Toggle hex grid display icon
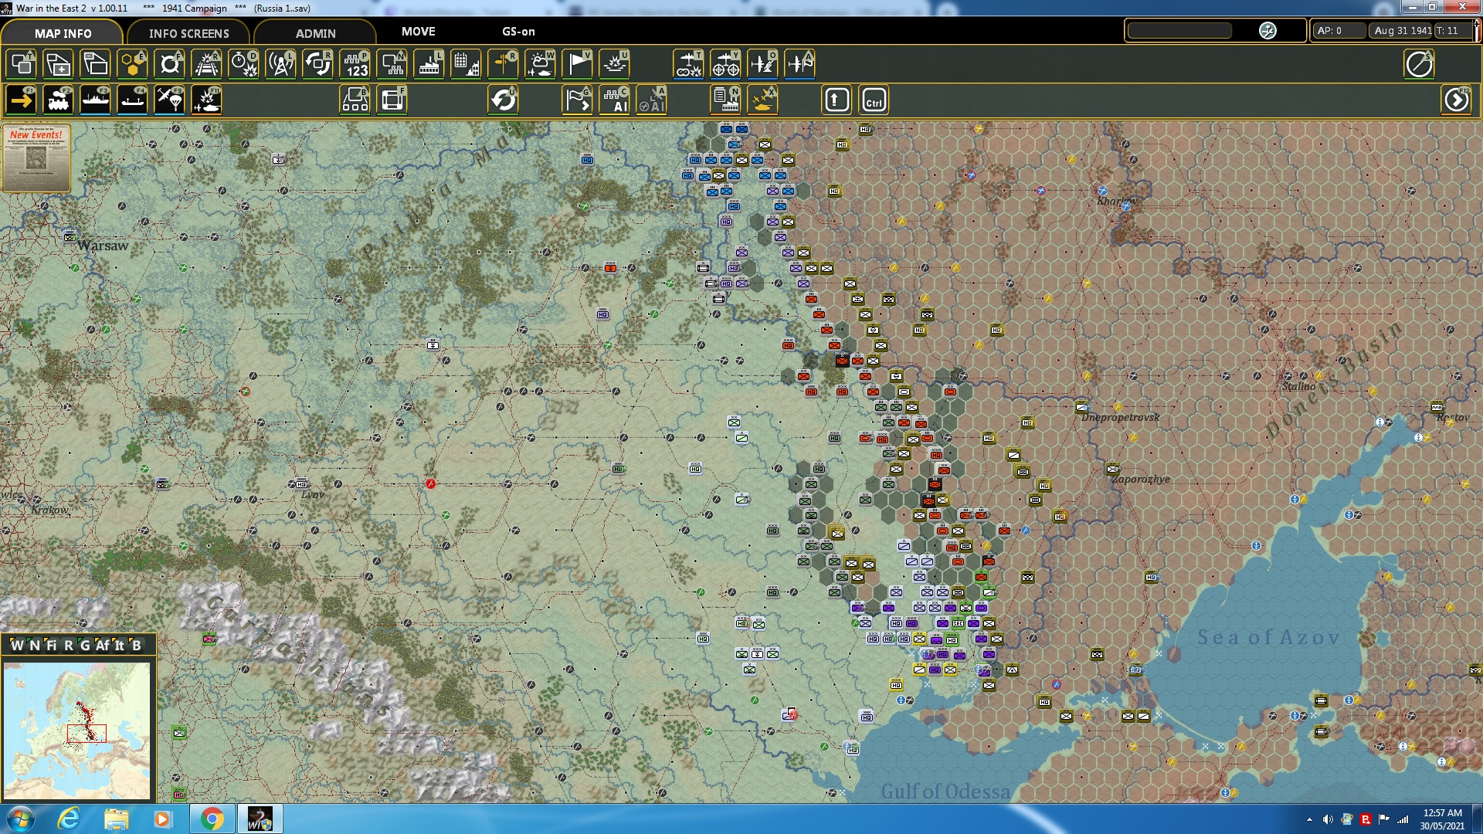The height and width of the screenshot is (834, 1483). click(132, 64)
